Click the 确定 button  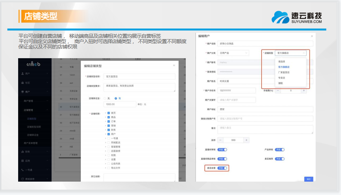pyautogui.click(x=308, y=179)
